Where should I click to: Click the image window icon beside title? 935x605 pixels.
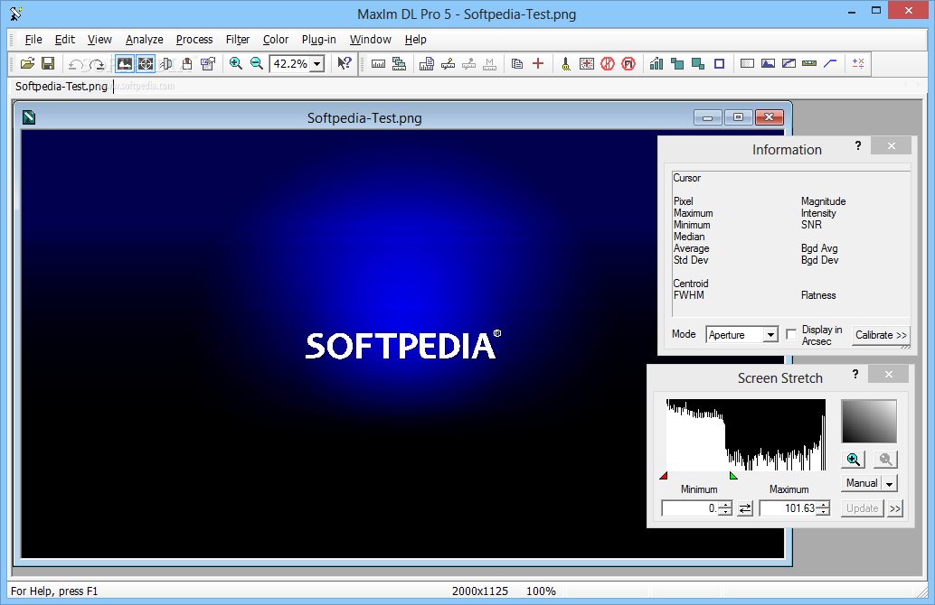pos(29,117)
